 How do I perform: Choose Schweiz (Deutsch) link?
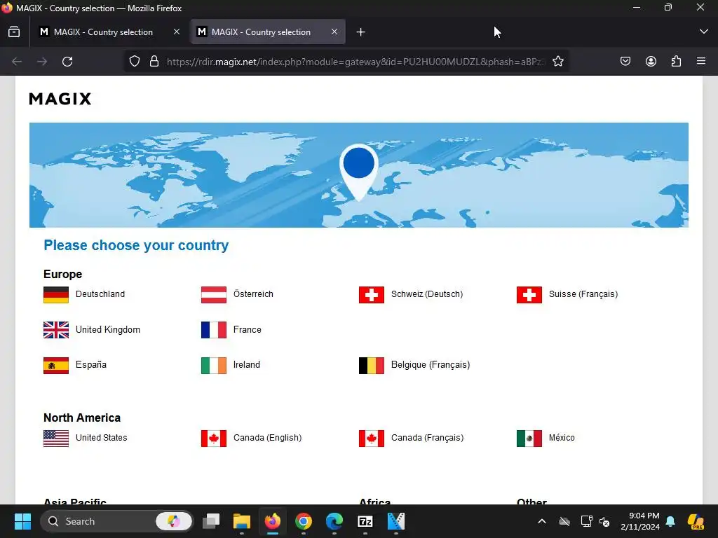click(427, 294)
